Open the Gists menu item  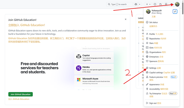162,48
